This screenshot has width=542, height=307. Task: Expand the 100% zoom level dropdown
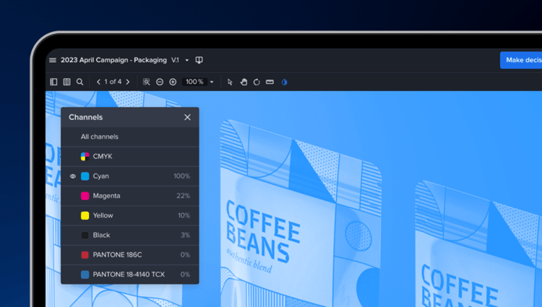coord(212,82)
